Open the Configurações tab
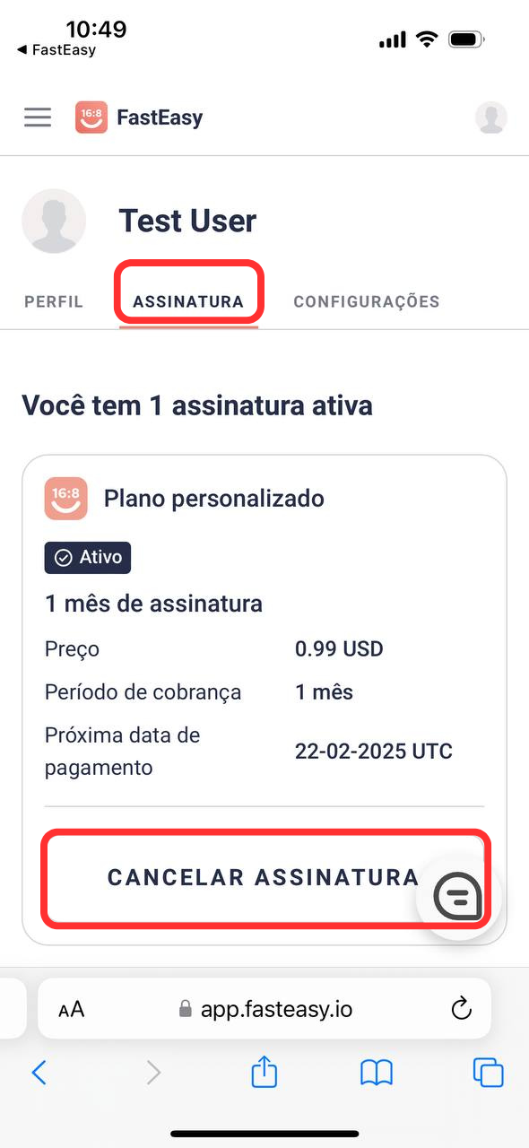This screenshot has height=1148, width=529. click(367, 301)
